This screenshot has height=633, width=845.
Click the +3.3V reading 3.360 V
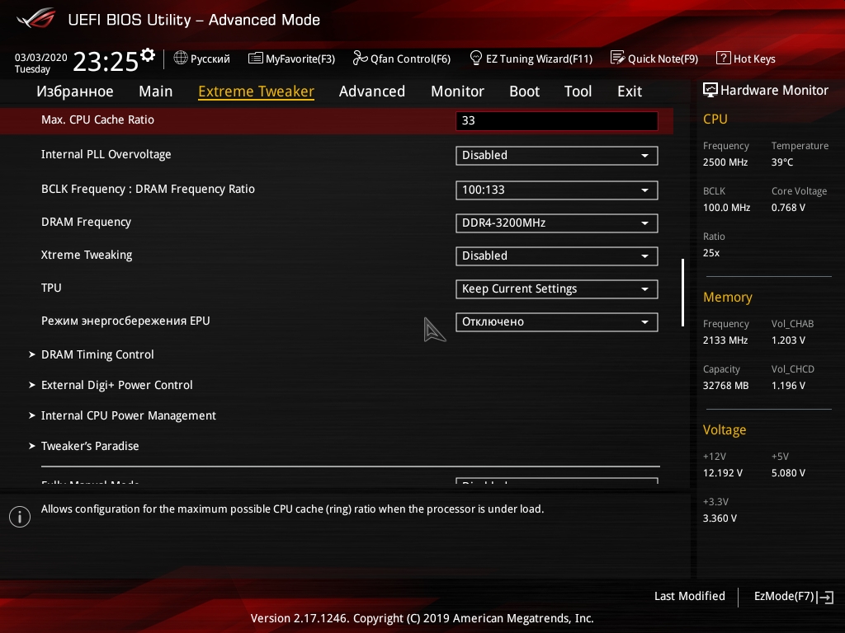point(720,518)
